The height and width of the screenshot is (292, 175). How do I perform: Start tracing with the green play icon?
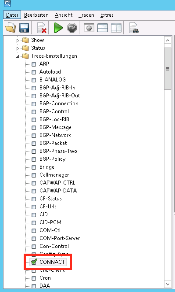point(58,28)
